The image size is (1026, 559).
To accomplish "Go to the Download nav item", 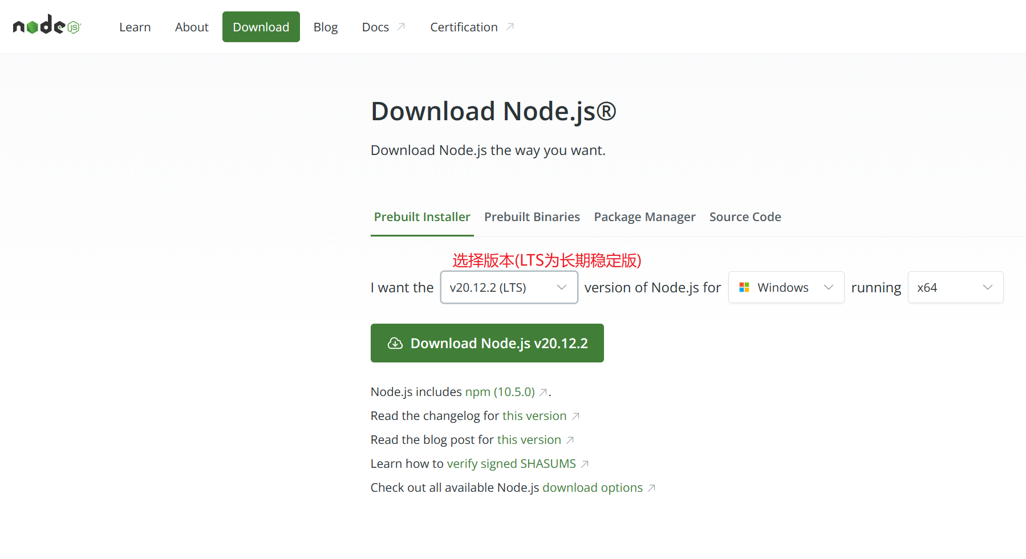I will (261, 27).
